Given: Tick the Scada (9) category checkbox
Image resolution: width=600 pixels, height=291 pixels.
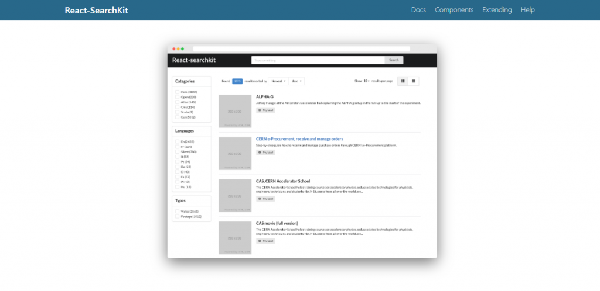Looking at the screenshot, I should click(x=177, y=112).
